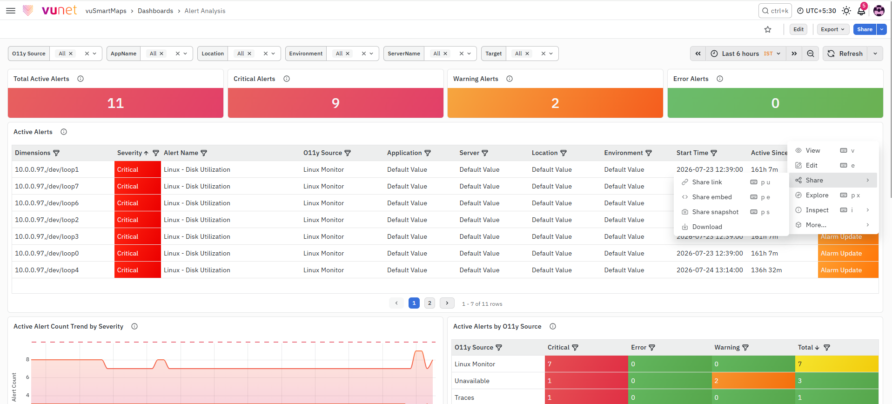Filter the Dimensions column
892x404 pixels.
(56, 153)
